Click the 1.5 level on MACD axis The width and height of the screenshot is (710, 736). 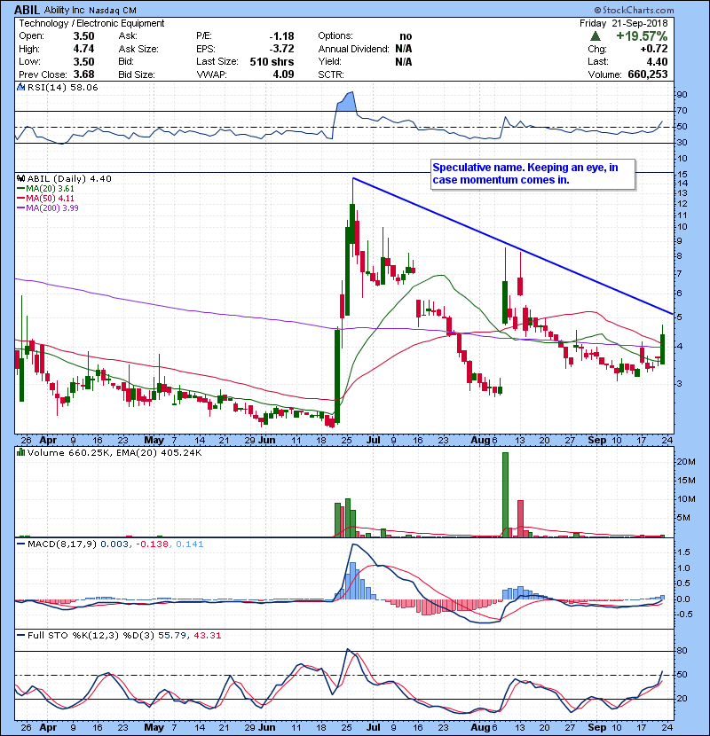point(683,552)
